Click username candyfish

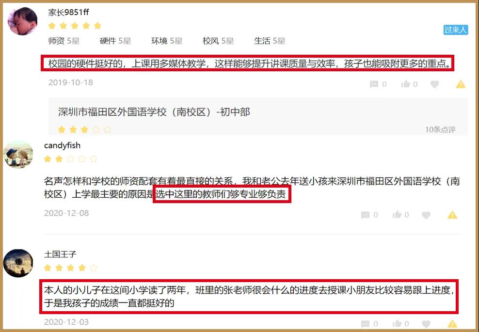point(63,145)
